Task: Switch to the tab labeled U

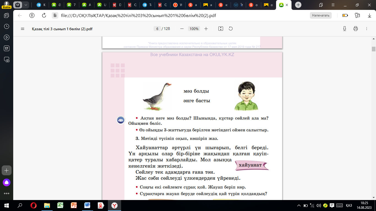Action: tap(102, 5)
